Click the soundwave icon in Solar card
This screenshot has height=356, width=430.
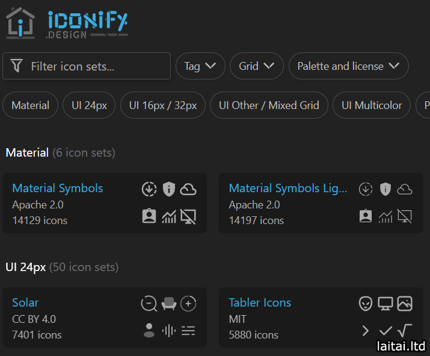[169, 330]
